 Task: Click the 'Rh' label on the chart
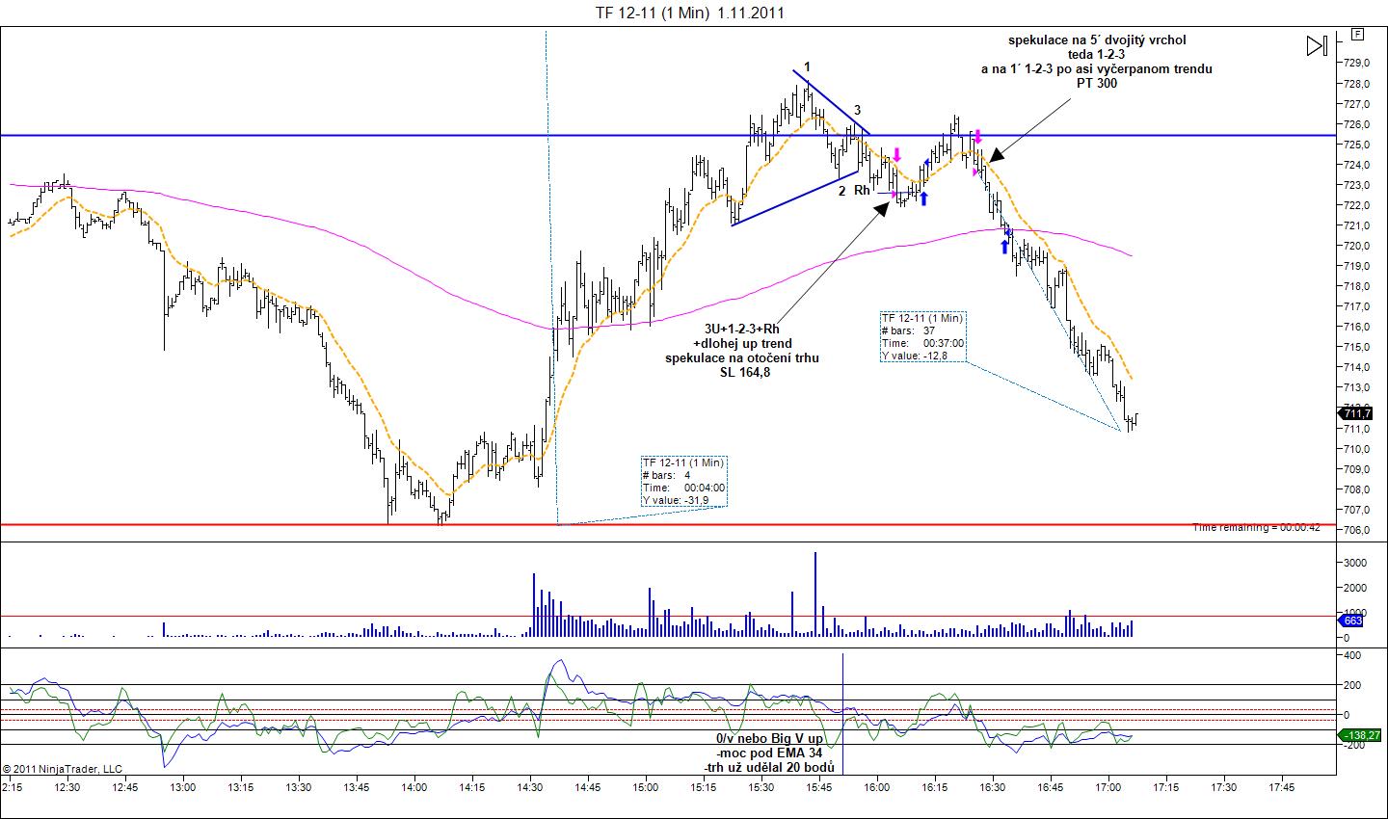(x=862, y=190)
